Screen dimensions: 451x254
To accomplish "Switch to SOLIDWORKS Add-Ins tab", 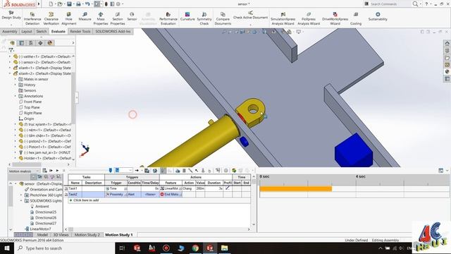I will point(113,31).
